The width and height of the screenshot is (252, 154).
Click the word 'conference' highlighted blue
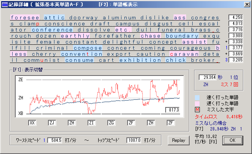52,30
